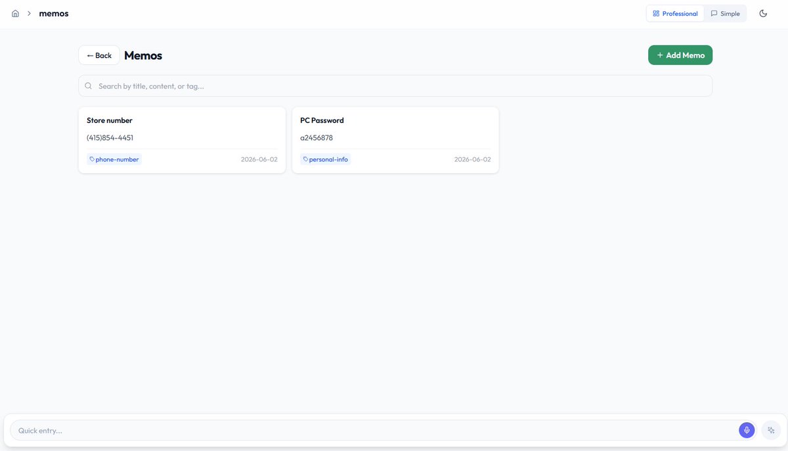The width and height of the screenshot is (788, 451).
Task: Click the AI sparkle icon
Action: [x=772, y=430]
